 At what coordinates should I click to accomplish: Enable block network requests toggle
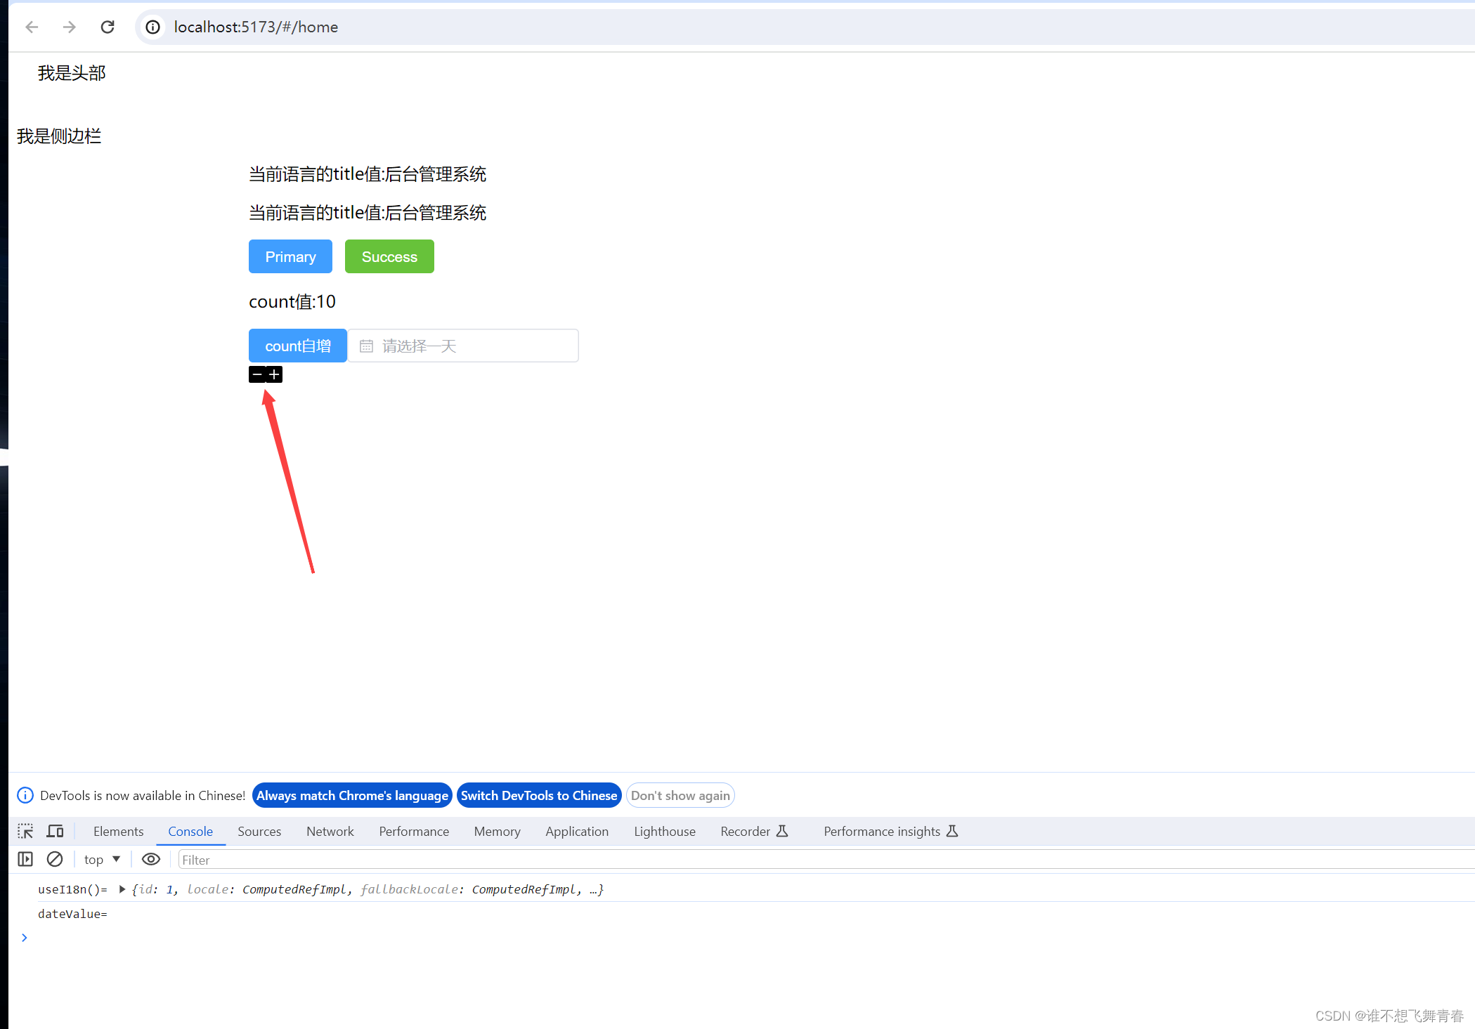53,860
